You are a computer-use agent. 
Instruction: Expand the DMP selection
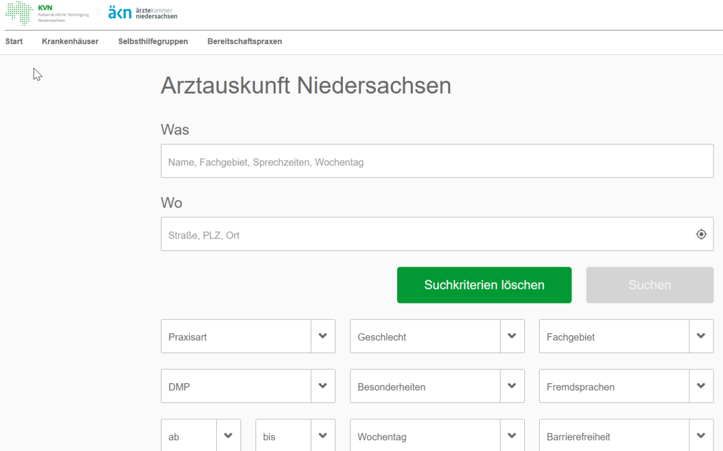coord(247,386)
